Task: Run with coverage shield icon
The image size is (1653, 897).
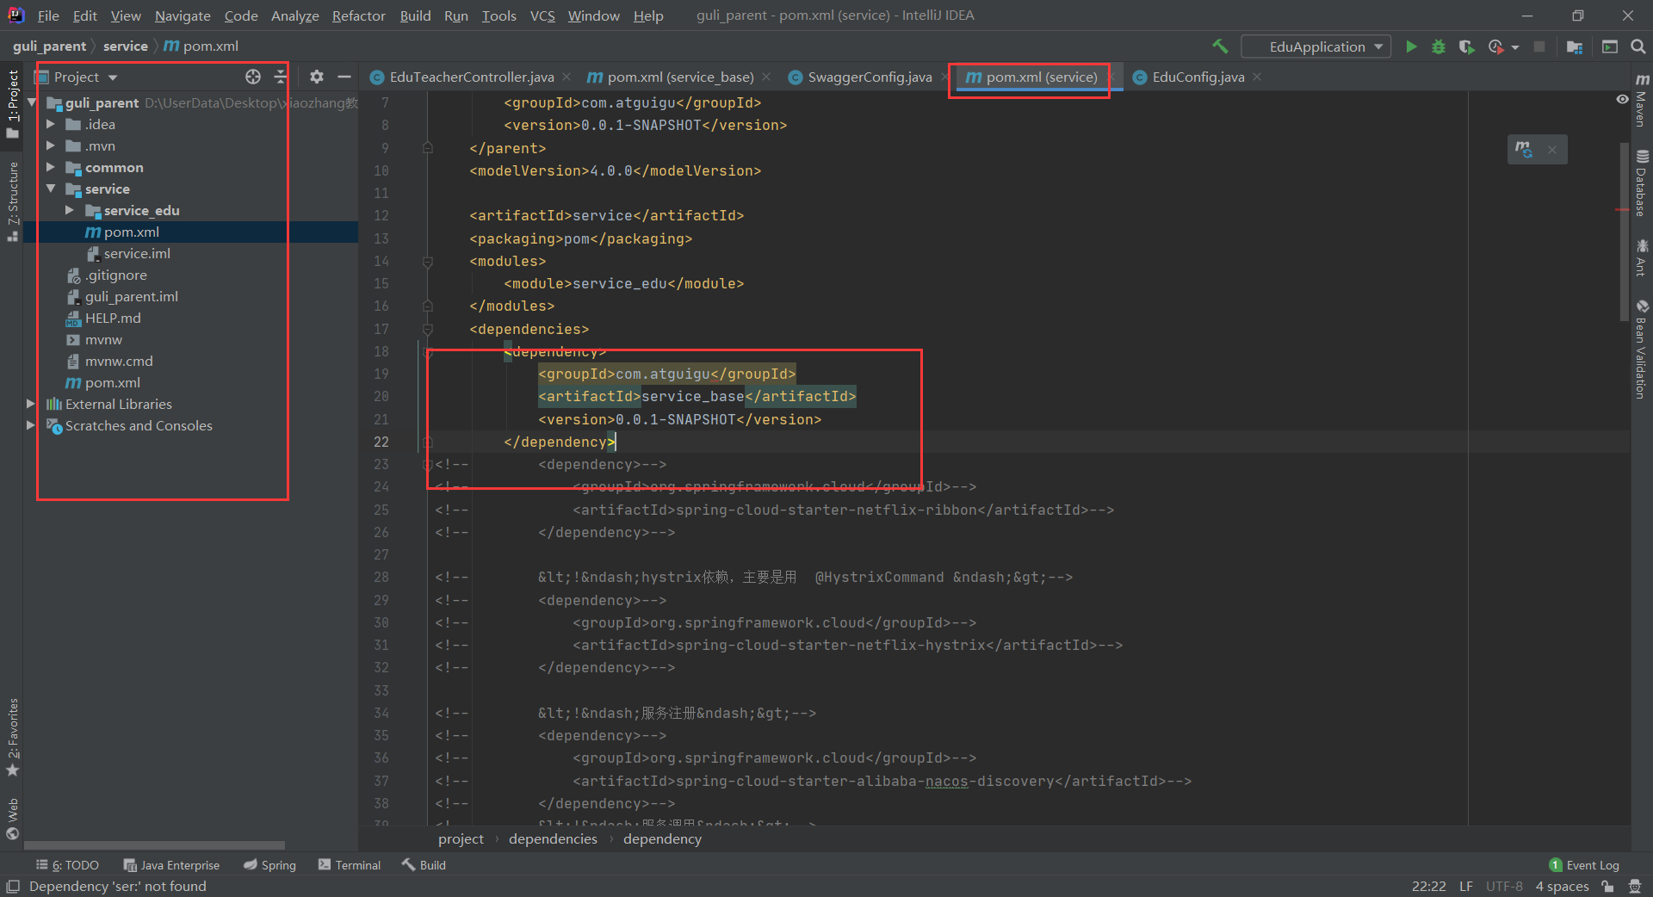Action: coord(1466,46)
